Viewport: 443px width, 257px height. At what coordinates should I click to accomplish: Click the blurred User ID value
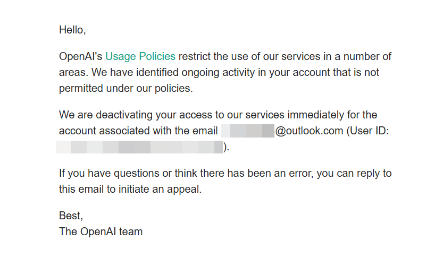139,147
